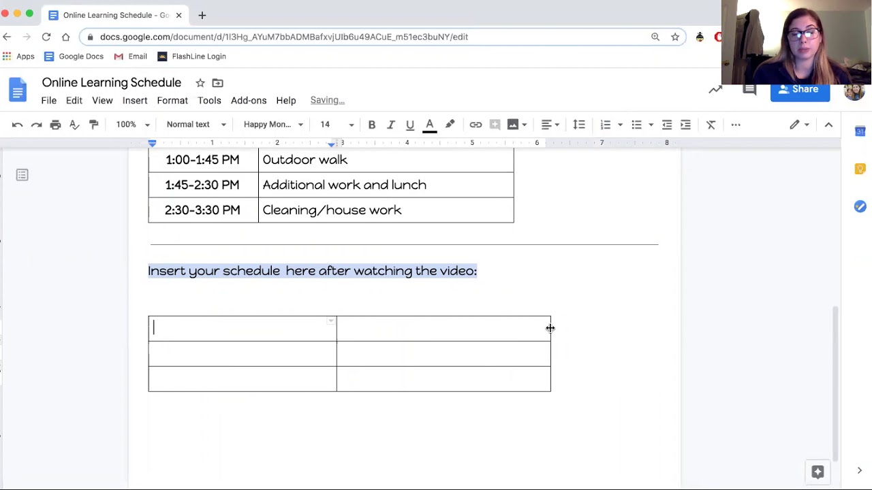Open the Happy Monkey font dropdown
The image size is (872, 490).
[x=273, y=125]
